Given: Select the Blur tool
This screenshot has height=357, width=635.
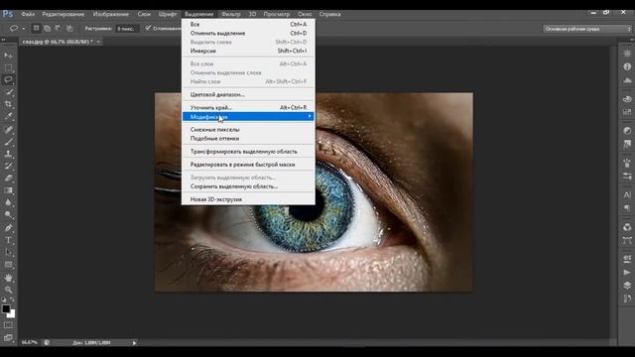Looking at the screenshot, I should tap(8, 202).
